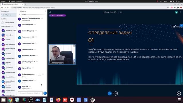This screenshot has height=103, width=183.
Task: Toggle the share webcam button
Action: tap(116, 94)
